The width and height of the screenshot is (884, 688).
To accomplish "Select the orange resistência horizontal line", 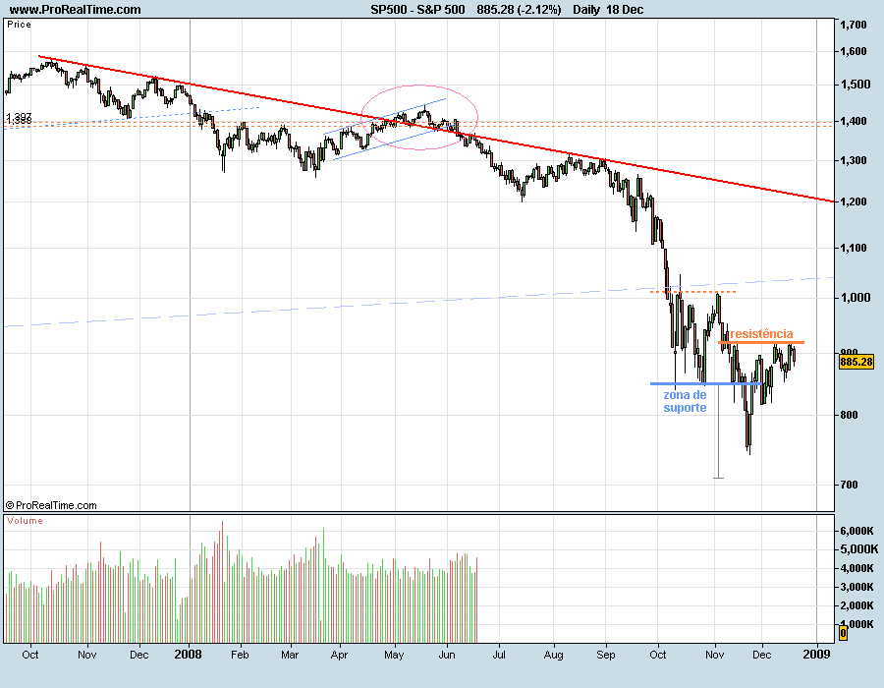I will (761, 342).
